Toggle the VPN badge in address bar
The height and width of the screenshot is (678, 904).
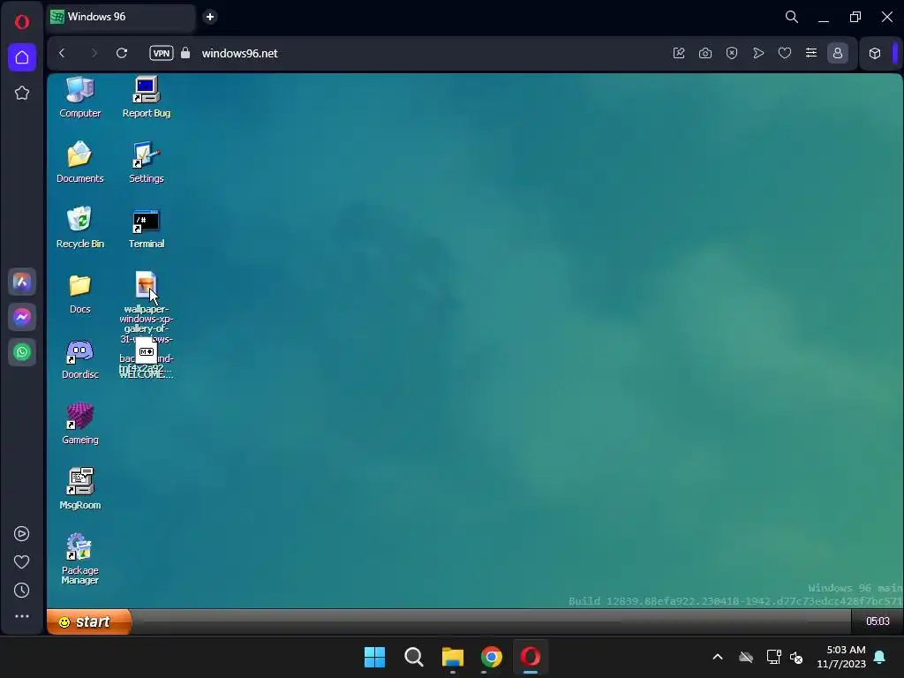pos(162,53)
